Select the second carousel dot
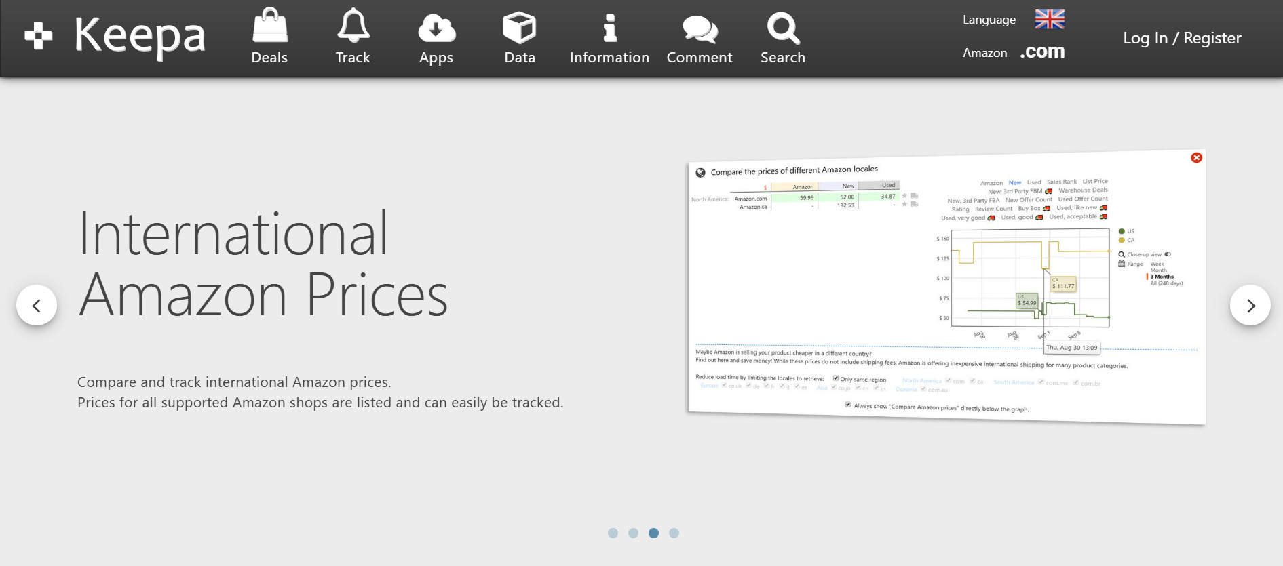 click(633, 533)
